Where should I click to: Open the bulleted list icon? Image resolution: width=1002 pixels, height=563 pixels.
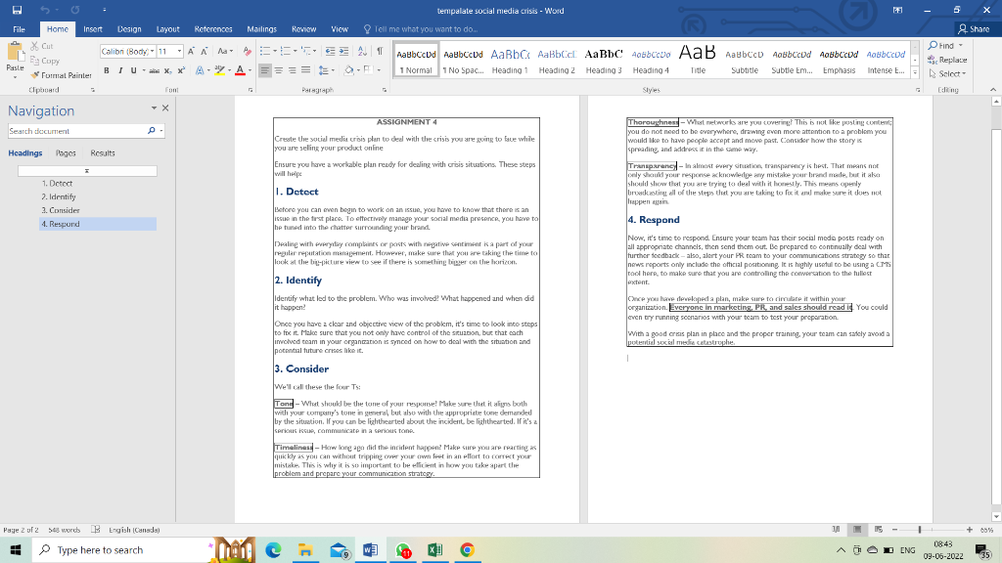pos(266,51)
